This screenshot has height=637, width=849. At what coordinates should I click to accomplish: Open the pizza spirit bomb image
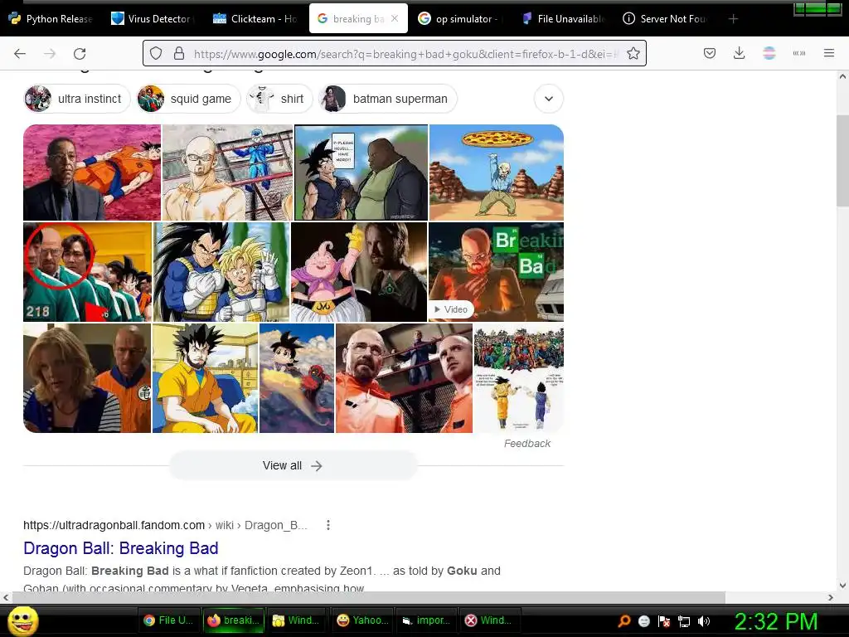click(497, 173)
